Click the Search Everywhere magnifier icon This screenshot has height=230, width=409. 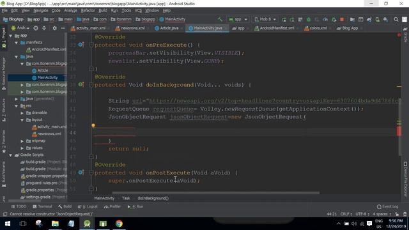pyautogui.click(x=396, y=20)
